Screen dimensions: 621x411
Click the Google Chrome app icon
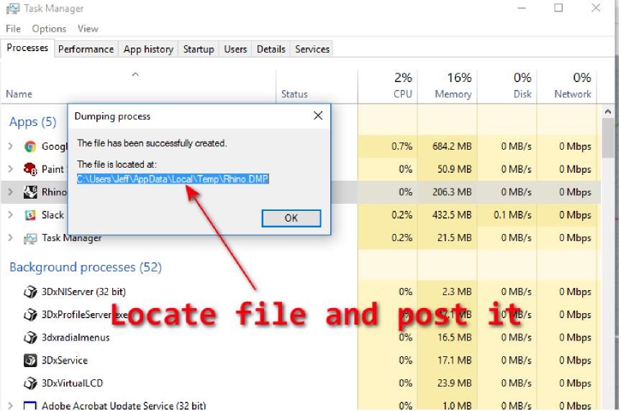(x=30, y=146)
